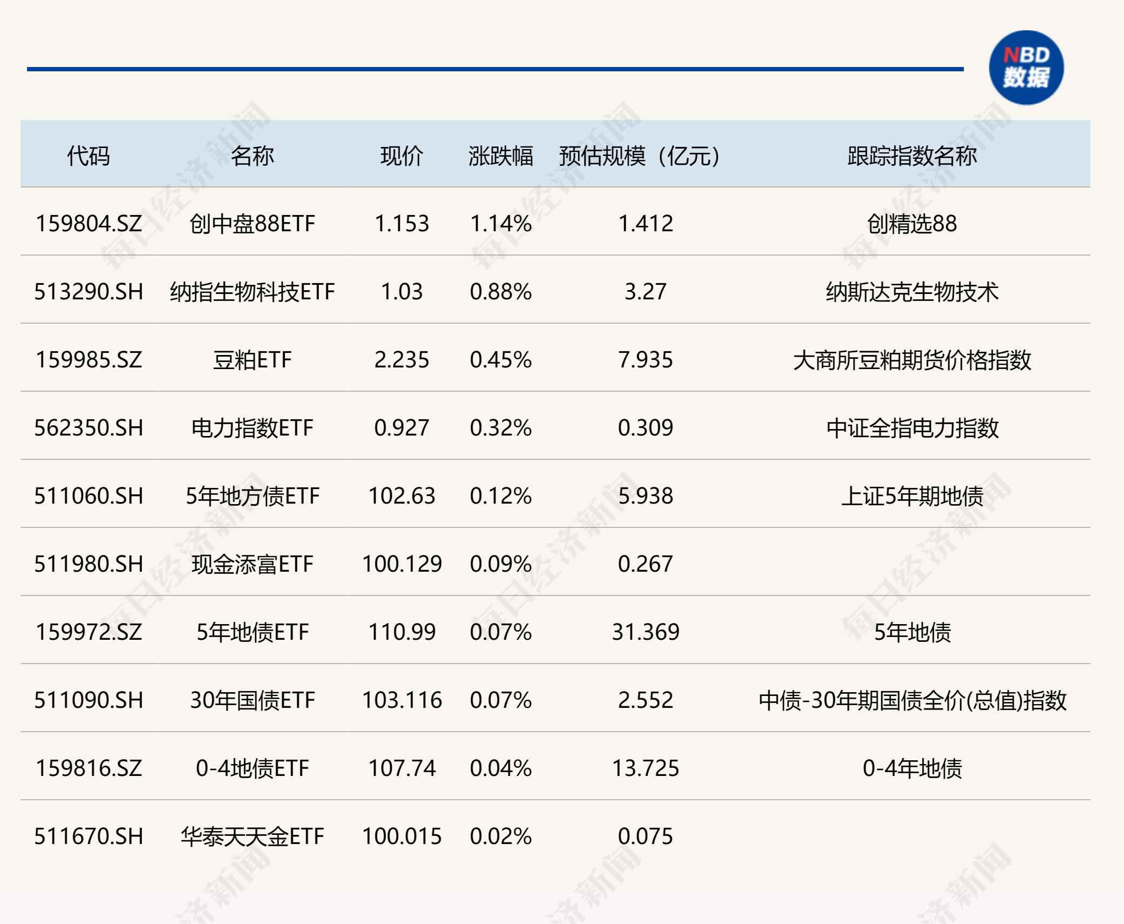1124x924 pixels.
Task: Click the scale value 3.27
Action: pyautogui.click(x=646, y=292)
